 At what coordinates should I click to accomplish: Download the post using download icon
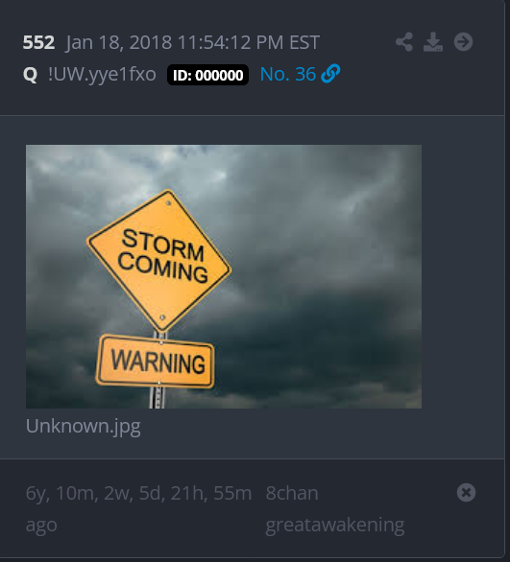point(433,42)
